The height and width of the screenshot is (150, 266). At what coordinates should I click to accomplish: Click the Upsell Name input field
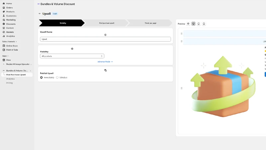(105, 39)
